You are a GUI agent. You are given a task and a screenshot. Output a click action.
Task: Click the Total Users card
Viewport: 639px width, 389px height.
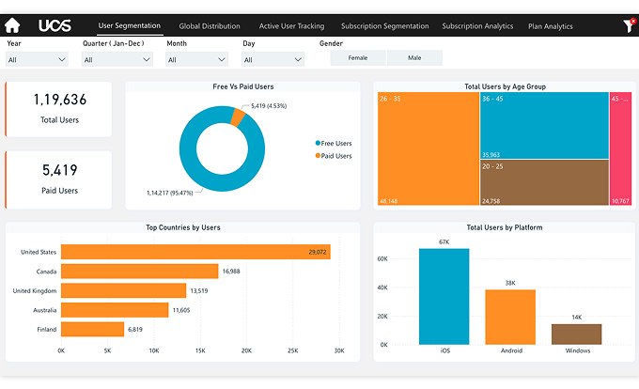click(58, 109)
